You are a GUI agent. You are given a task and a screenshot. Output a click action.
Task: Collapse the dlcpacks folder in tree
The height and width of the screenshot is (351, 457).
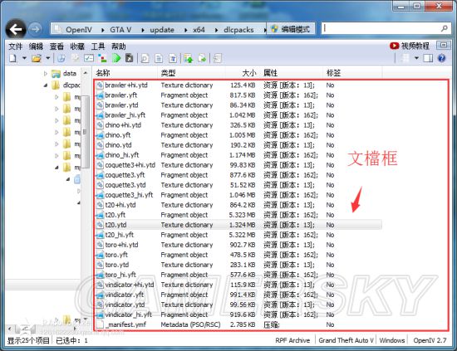[x=46, y=85]
